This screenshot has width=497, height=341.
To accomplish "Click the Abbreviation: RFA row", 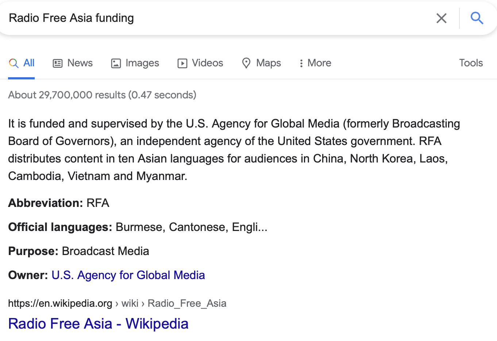I will coord(59,203).
